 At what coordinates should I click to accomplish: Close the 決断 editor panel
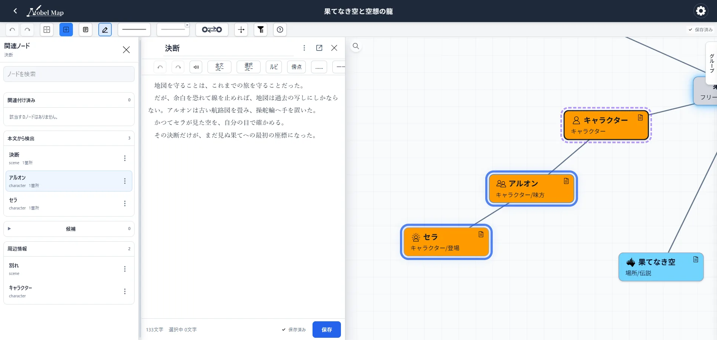(334, 48)
